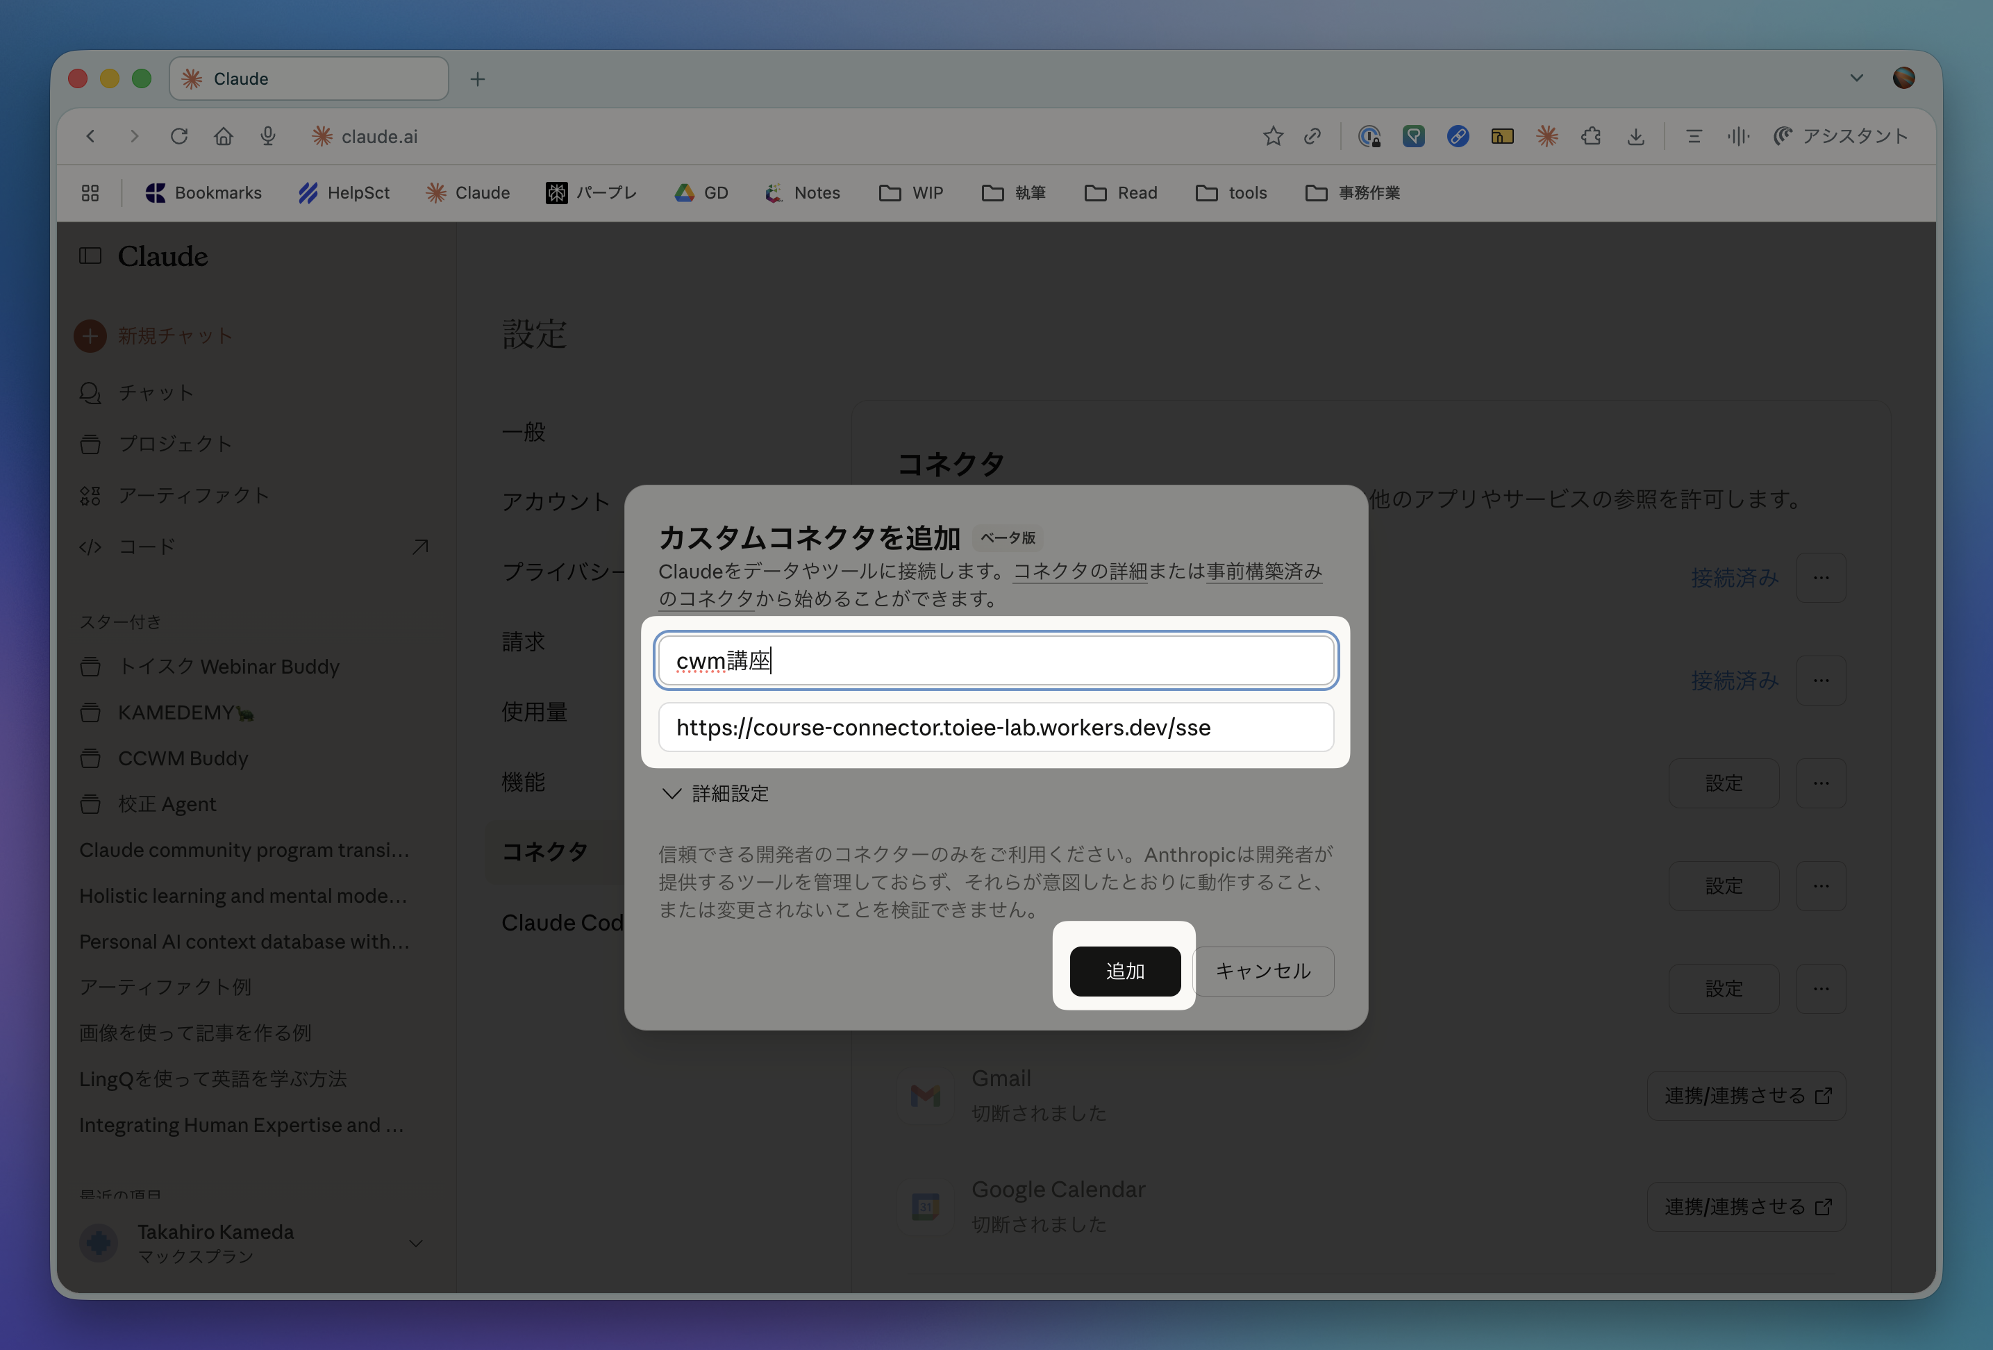Click the connector URL input field
This screenshot has height=1350, width=1993.
pos(995,727)
